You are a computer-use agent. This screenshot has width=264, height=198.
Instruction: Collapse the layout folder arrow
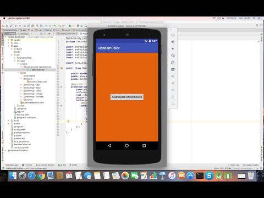(21, 79)
